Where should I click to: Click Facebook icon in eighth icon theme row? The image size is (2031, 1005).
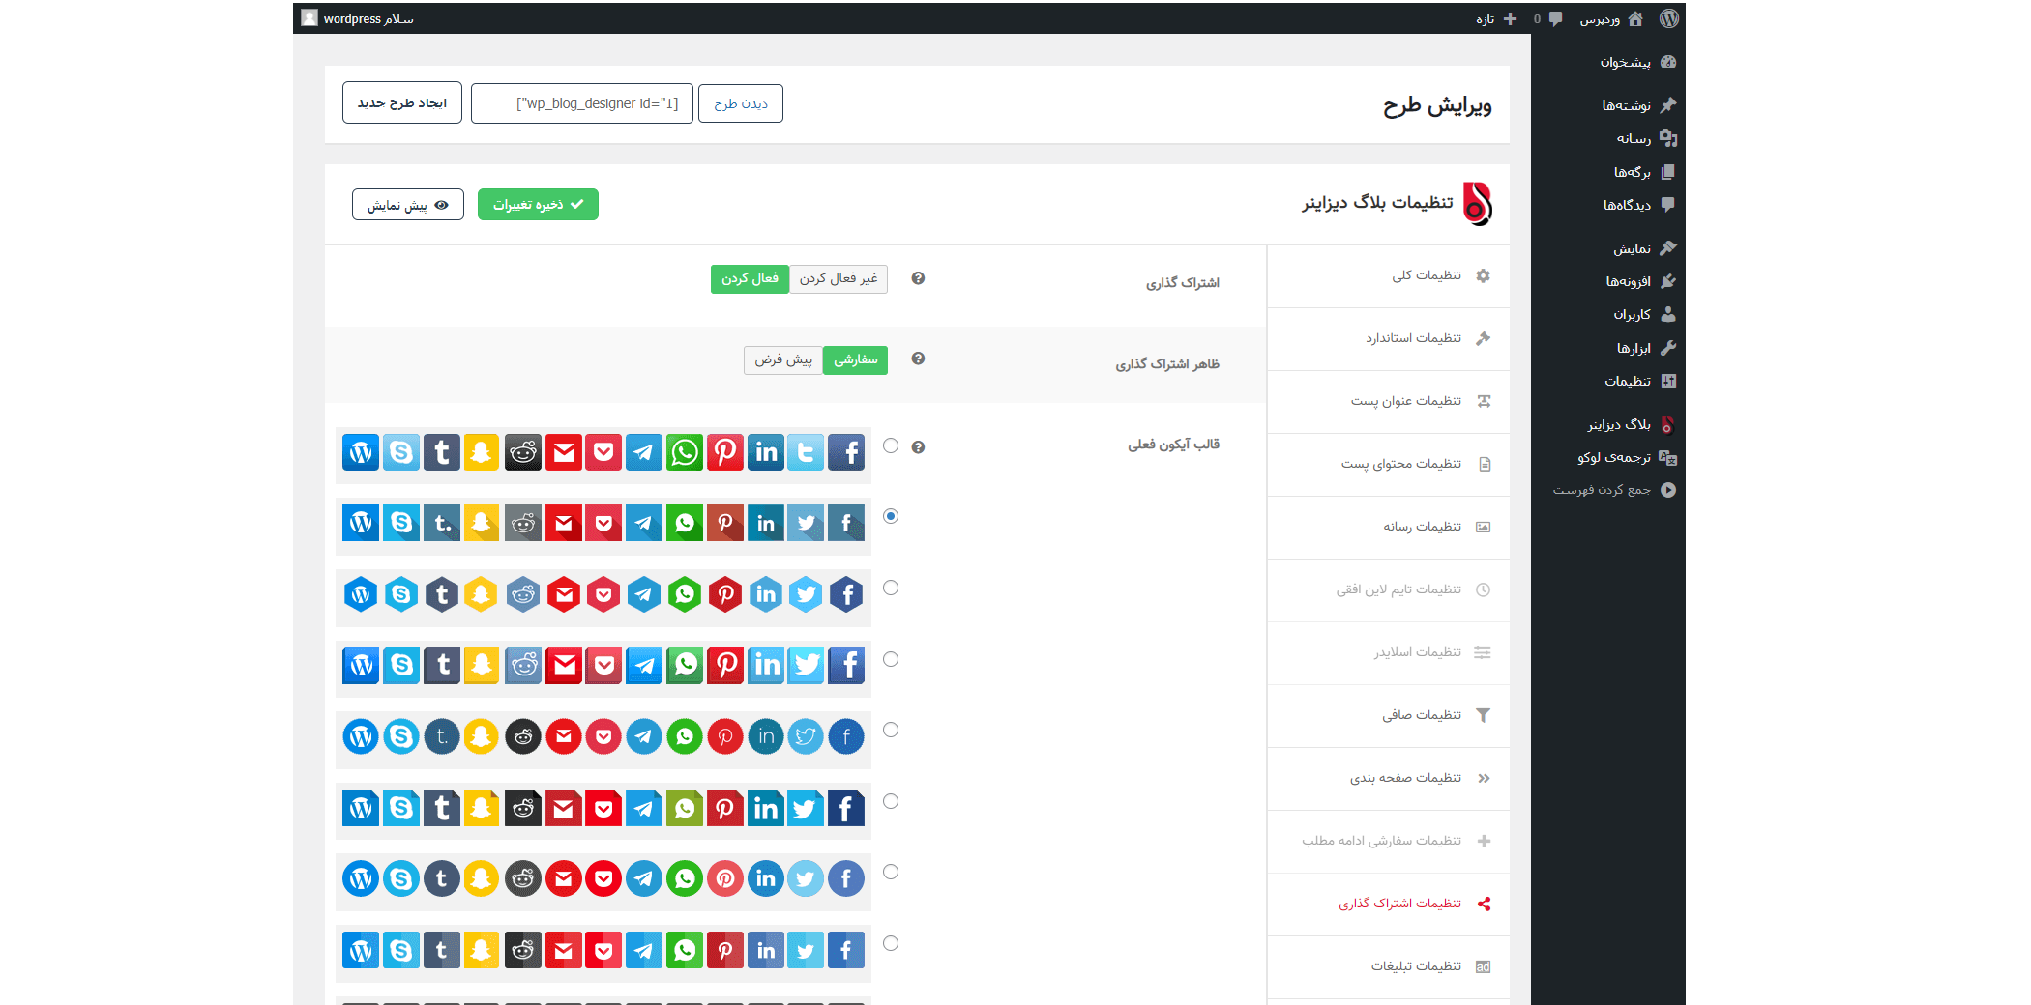tap(846, 950)
